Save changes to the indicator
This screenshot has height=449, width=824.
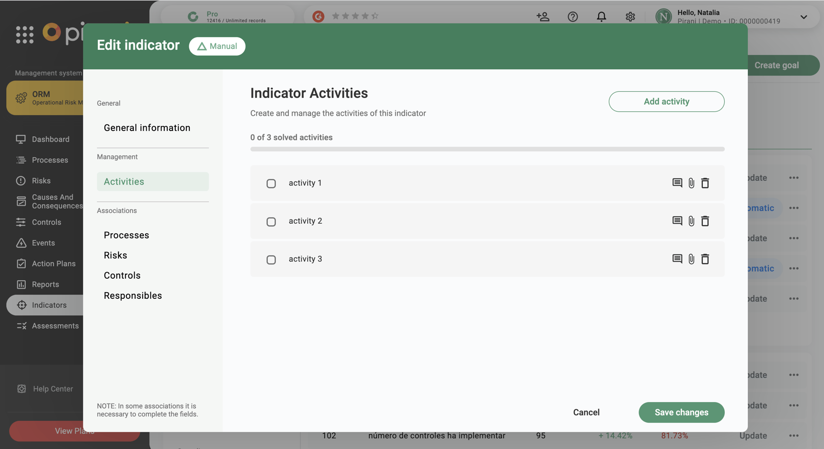click(x=681, y=412)
